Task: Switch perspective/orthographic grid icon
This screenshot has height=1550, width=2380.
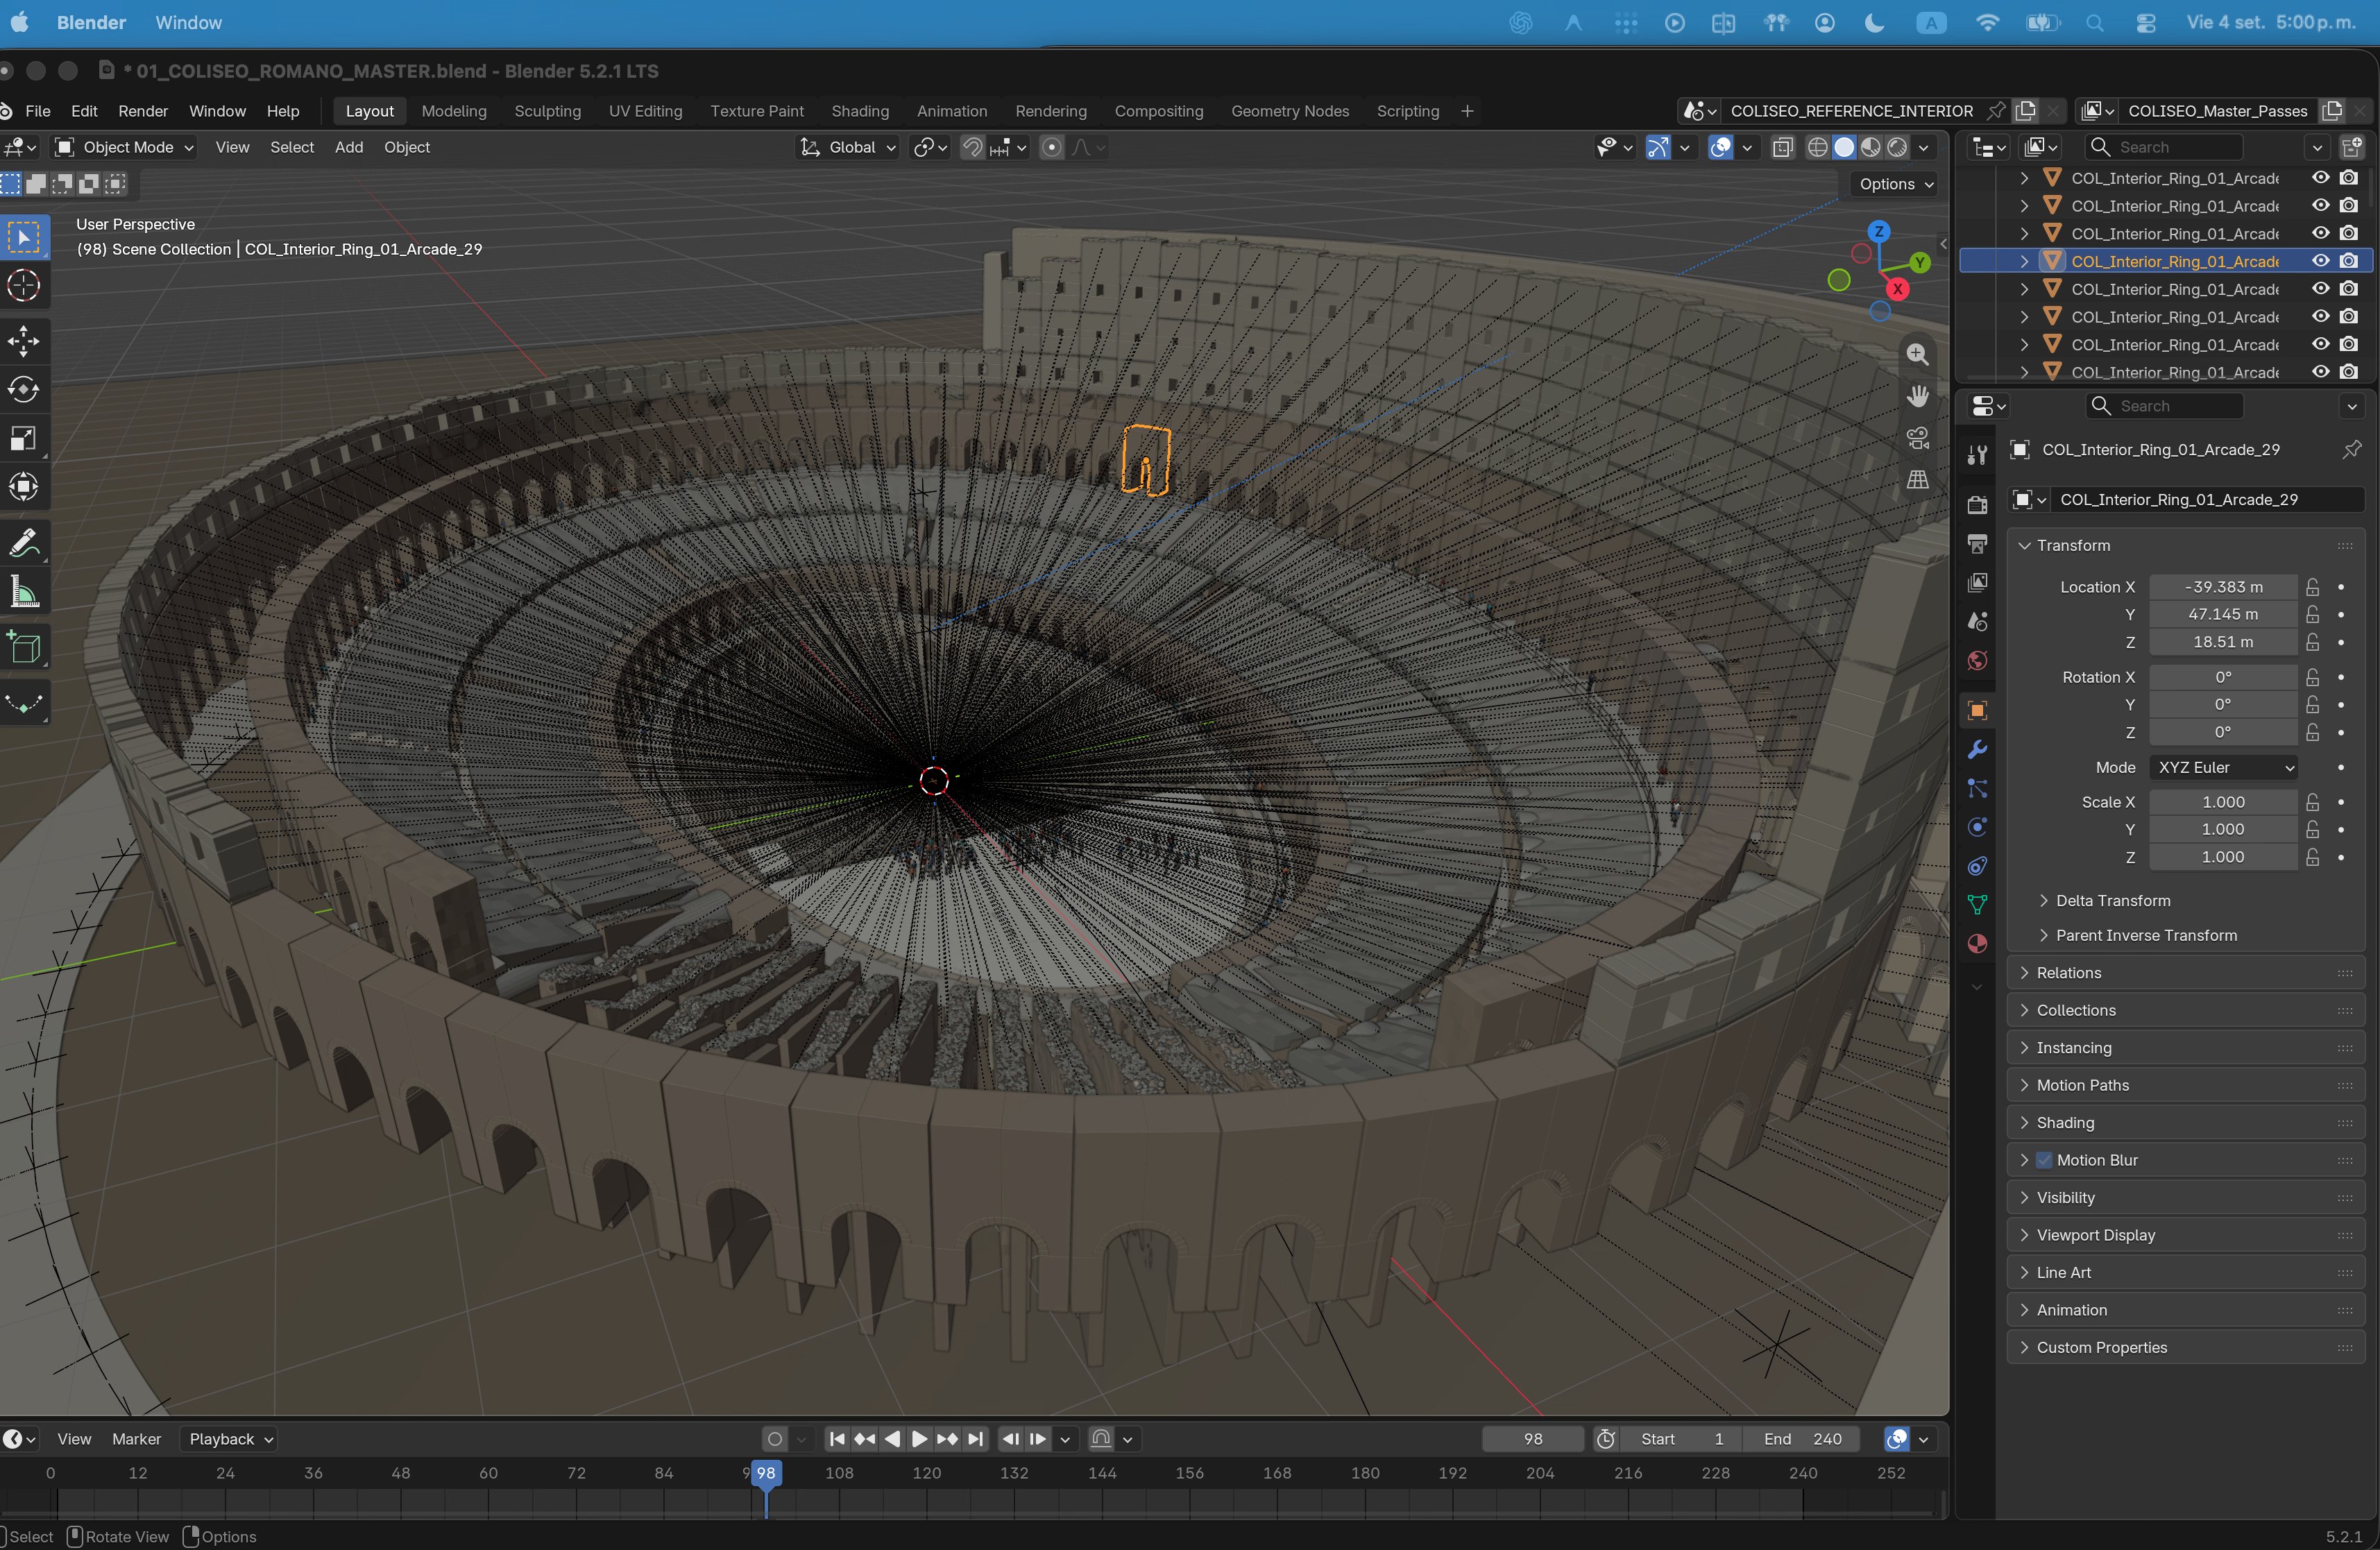Action: [1917, 480]
